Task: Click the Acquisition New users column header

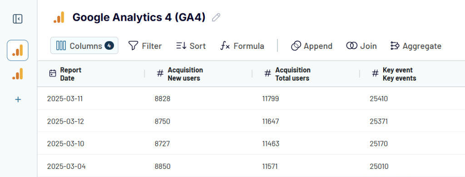Action: coord(185,74)
